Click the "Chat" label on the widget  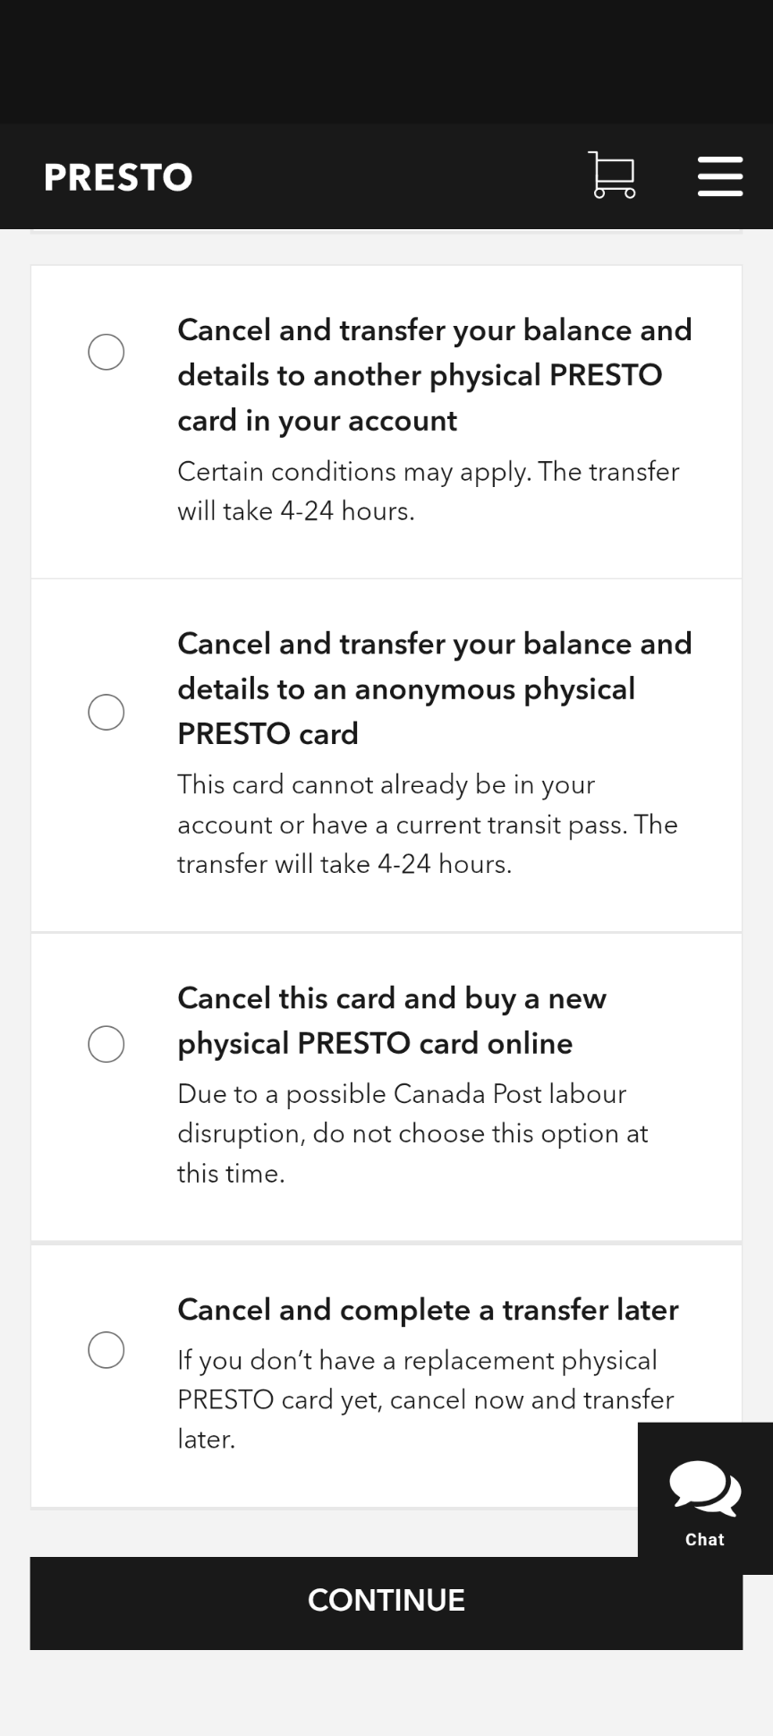[x=705, y=1540]
